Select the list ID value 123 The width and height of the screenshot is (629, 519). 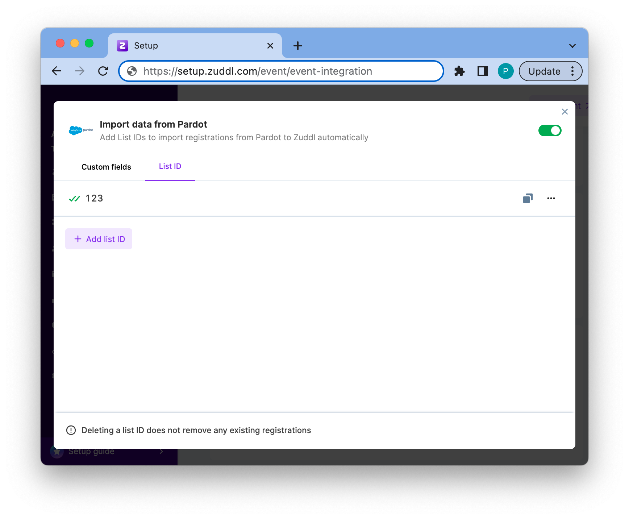[94, 198]
